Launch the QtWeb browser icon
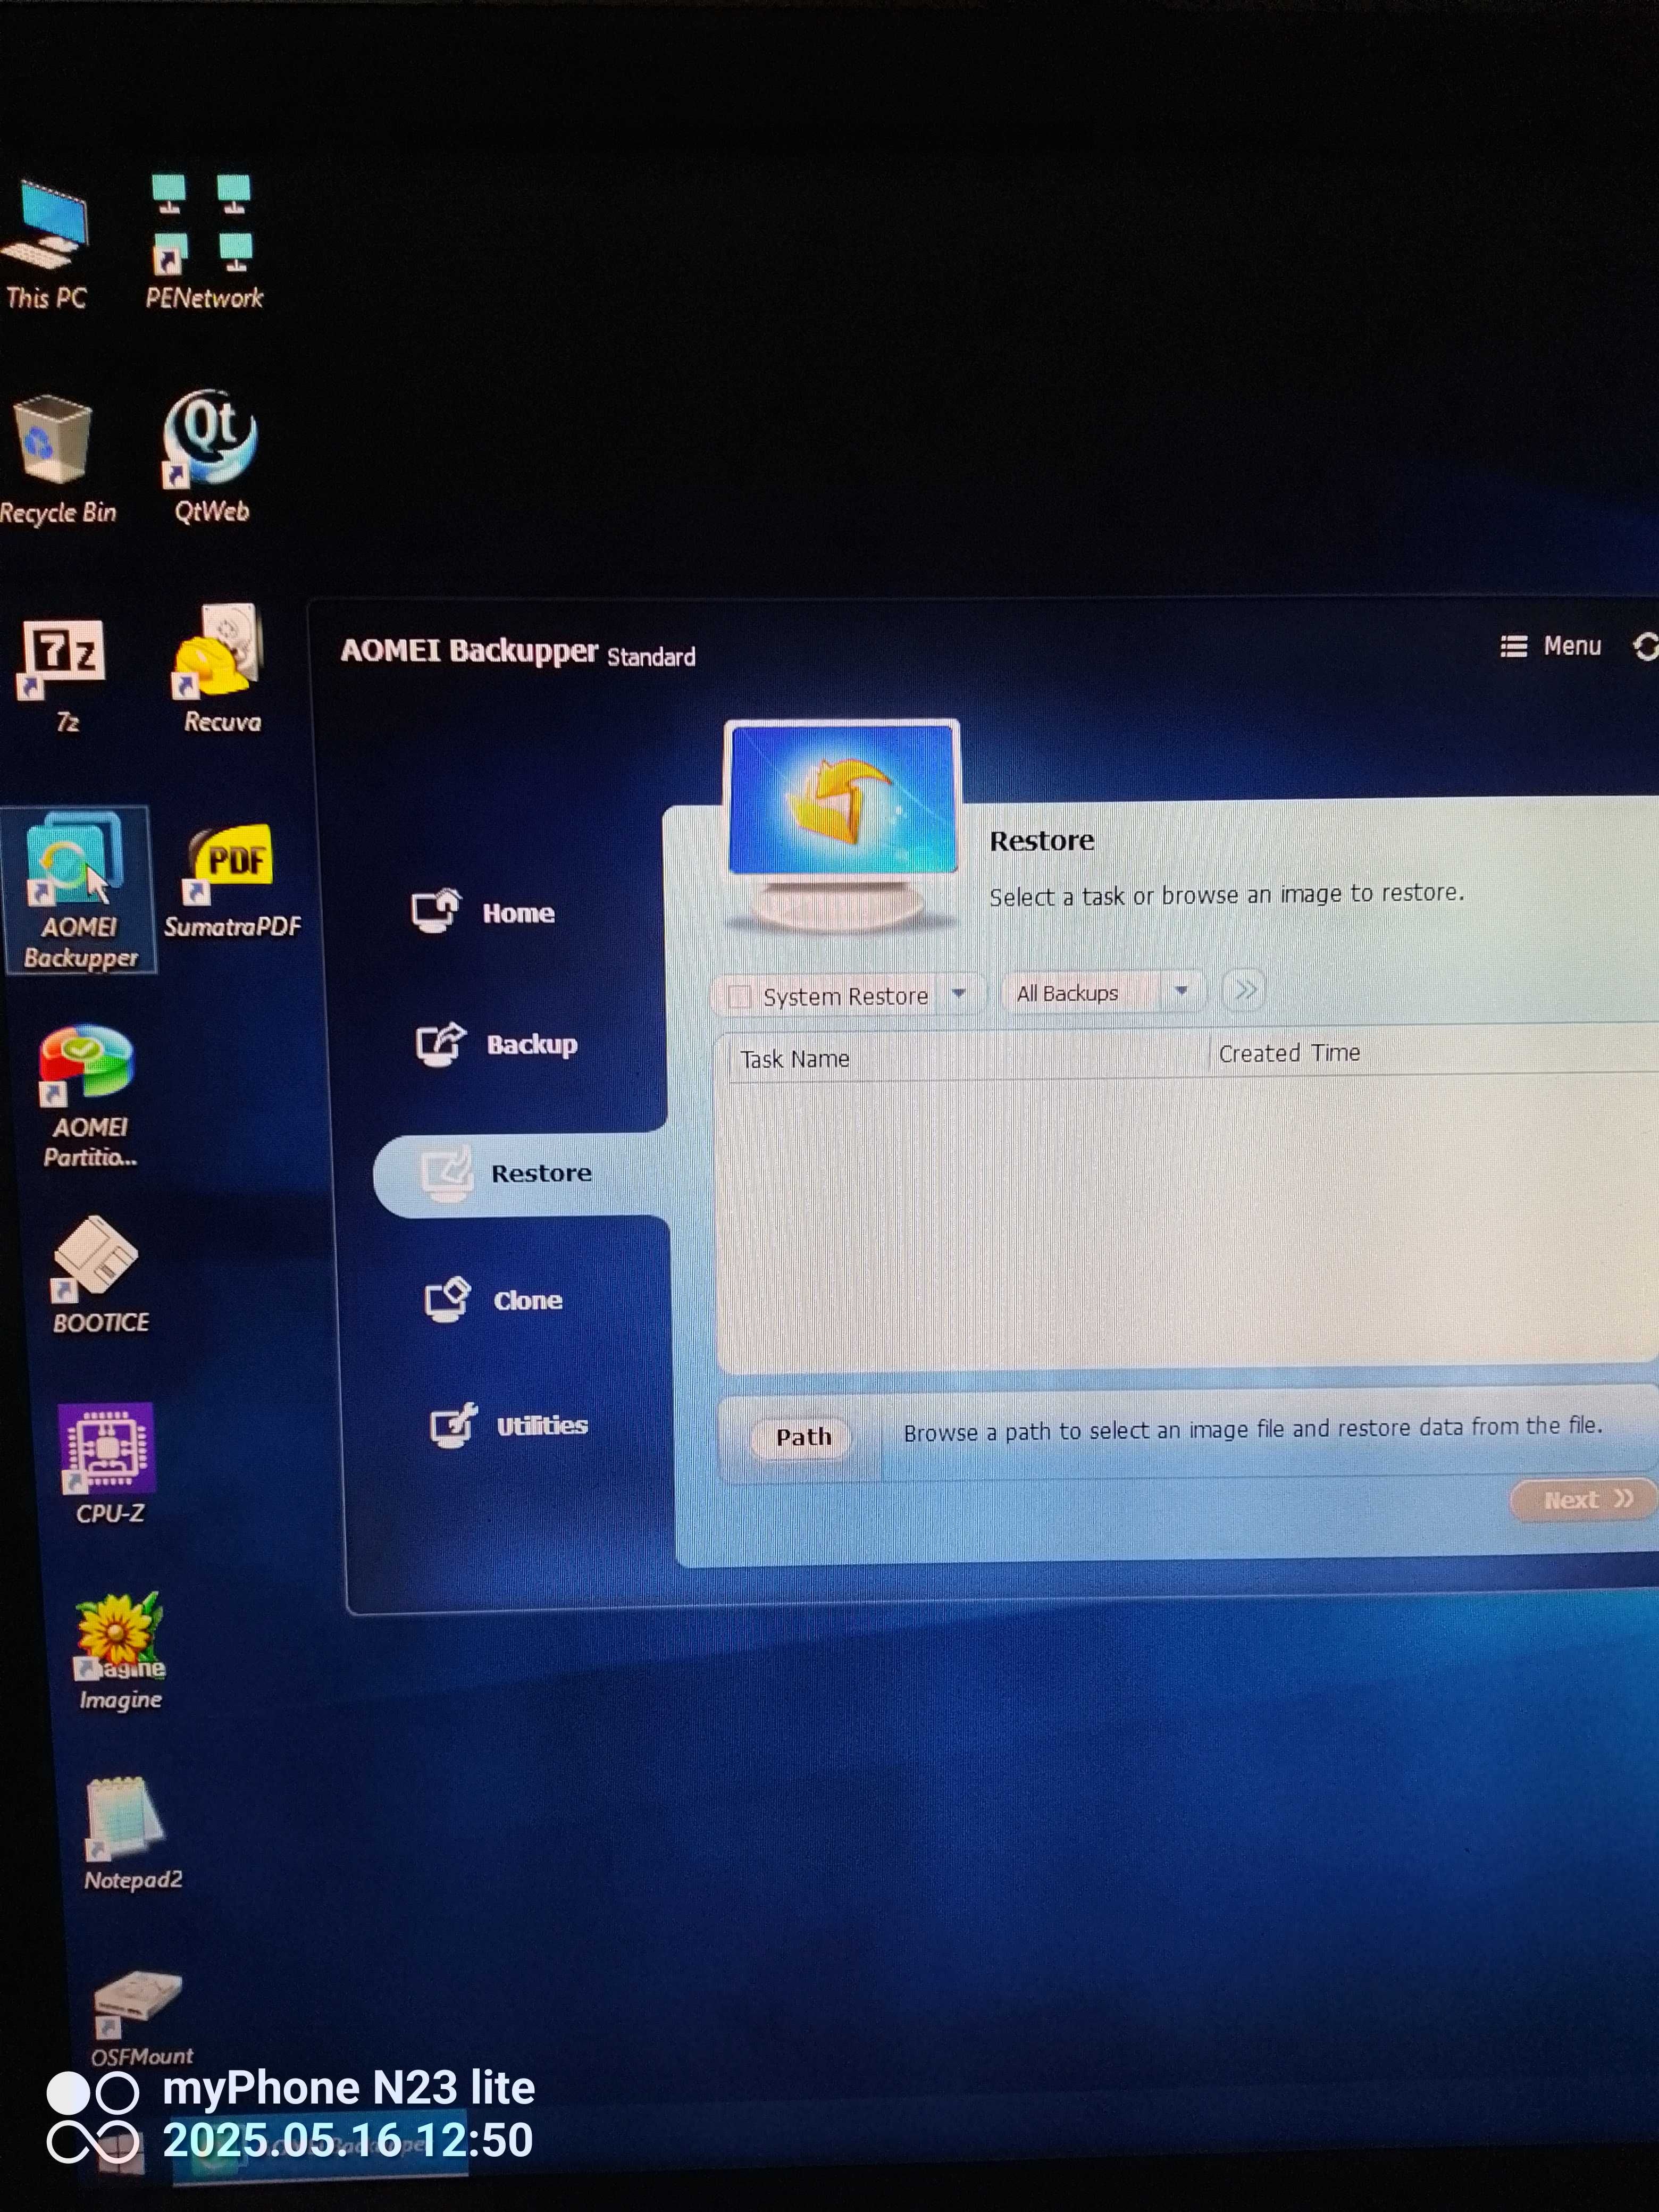This screenshot has width=1659, height=2212. [x=211, y=457]
